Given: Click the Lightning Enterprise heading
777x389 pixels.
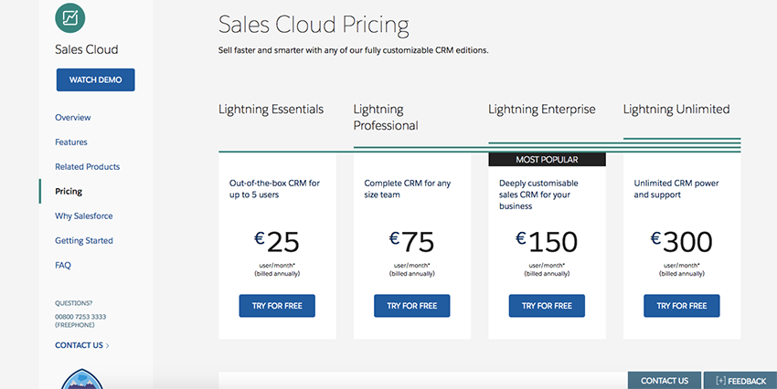Looking at the screenshot, I should click(x=542, y=110).
